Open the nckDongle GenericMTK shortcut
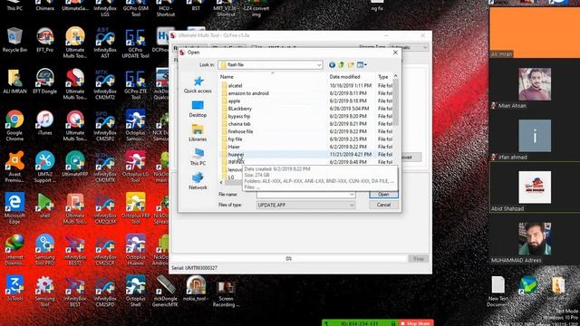This screenshot has width=580, height=326. pyautogui.click(x=165, y=291)
